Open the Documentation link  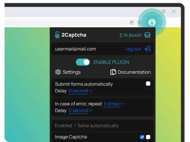coord(134,72)
